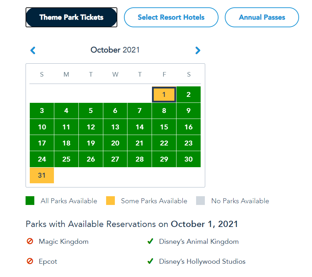
Task: Select October 31 yellow date
Action: (x=42, y=175)
